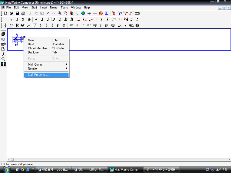Open the piano keyboard icon
This screenshot has height=173, width=231.
point(137,13)
